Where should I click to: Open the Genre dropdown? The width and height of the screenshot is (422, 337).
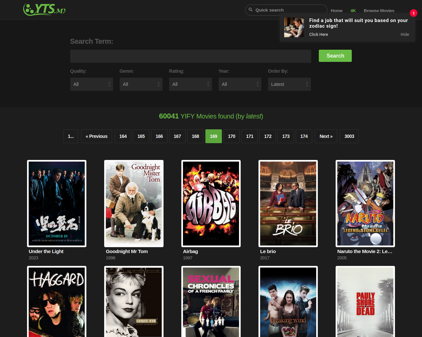pos(141,84)
